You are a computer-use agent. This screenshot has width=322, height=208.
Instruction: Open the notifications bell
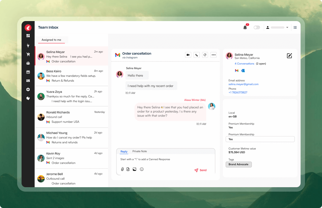[245, 27]
